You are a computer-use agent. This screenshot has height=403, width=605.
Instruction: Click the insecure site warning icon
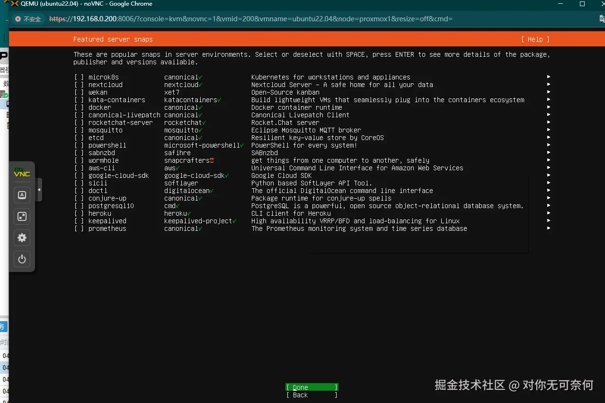[x=18, y=19]
